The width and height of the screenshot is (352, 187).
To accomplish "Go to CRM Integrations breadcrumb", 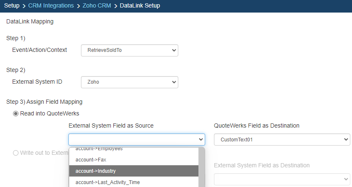I will pos(51,6).
